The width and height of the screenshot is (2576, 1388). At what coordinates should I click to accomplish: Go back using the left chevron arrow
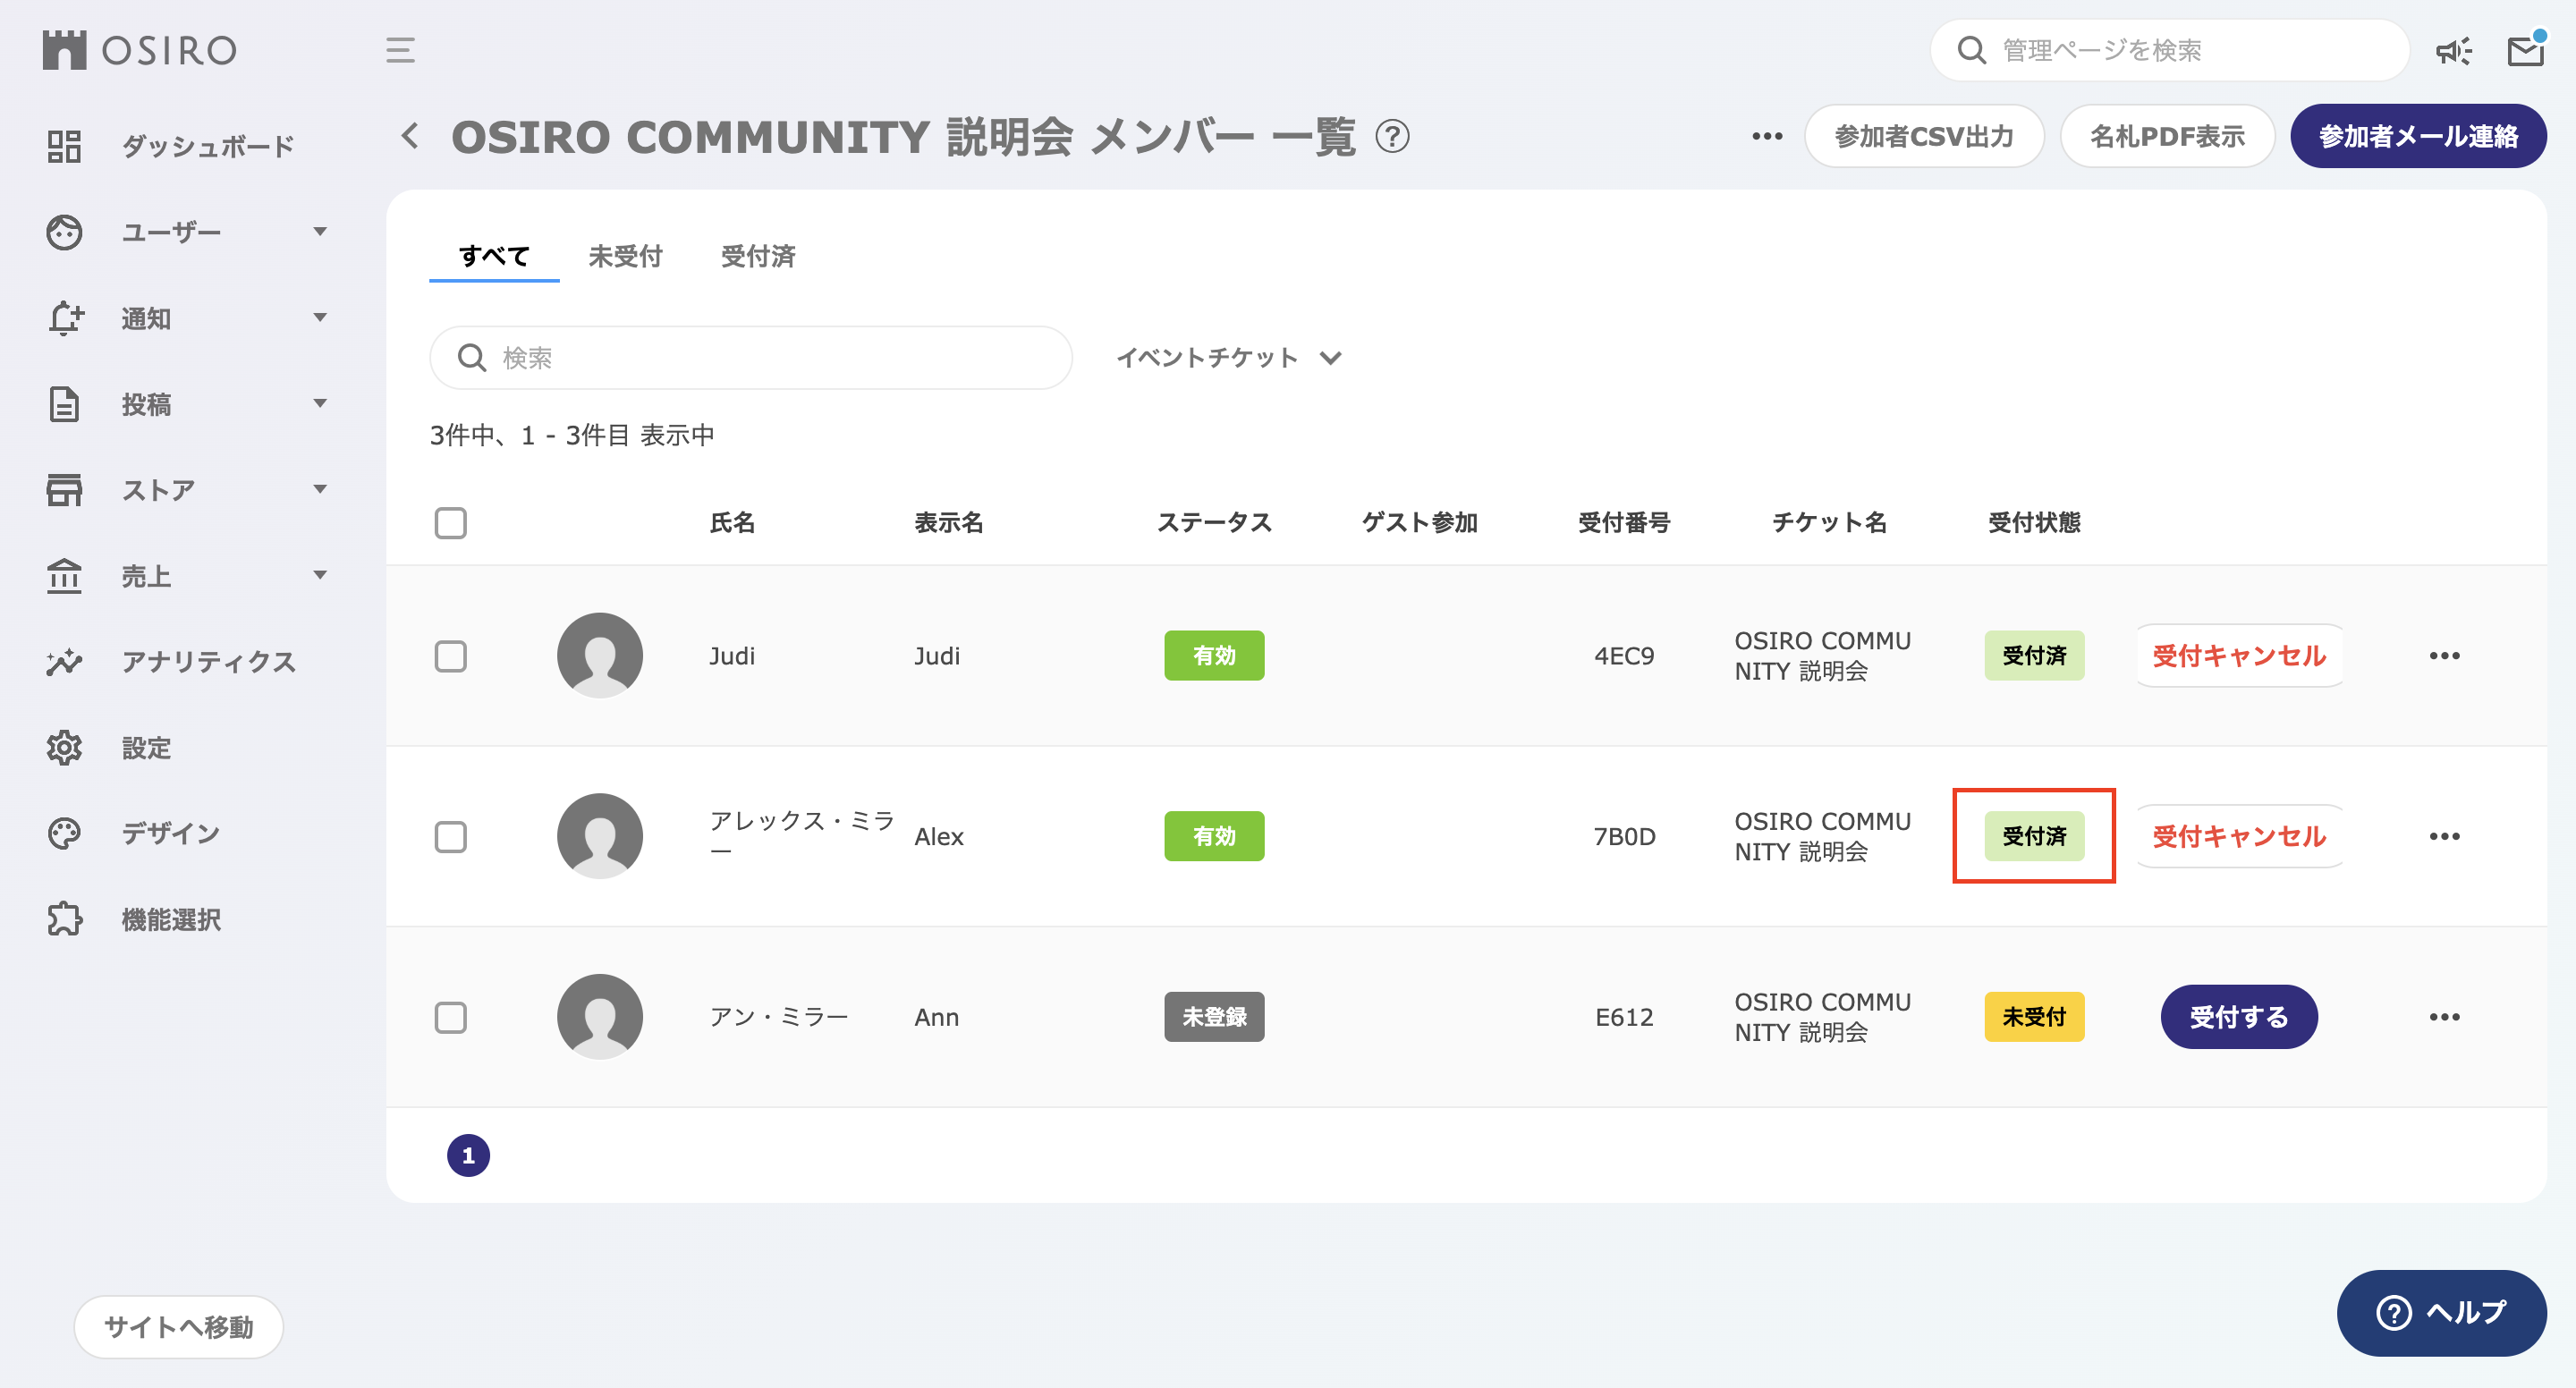pyautogui.click(x=410, y=136)
